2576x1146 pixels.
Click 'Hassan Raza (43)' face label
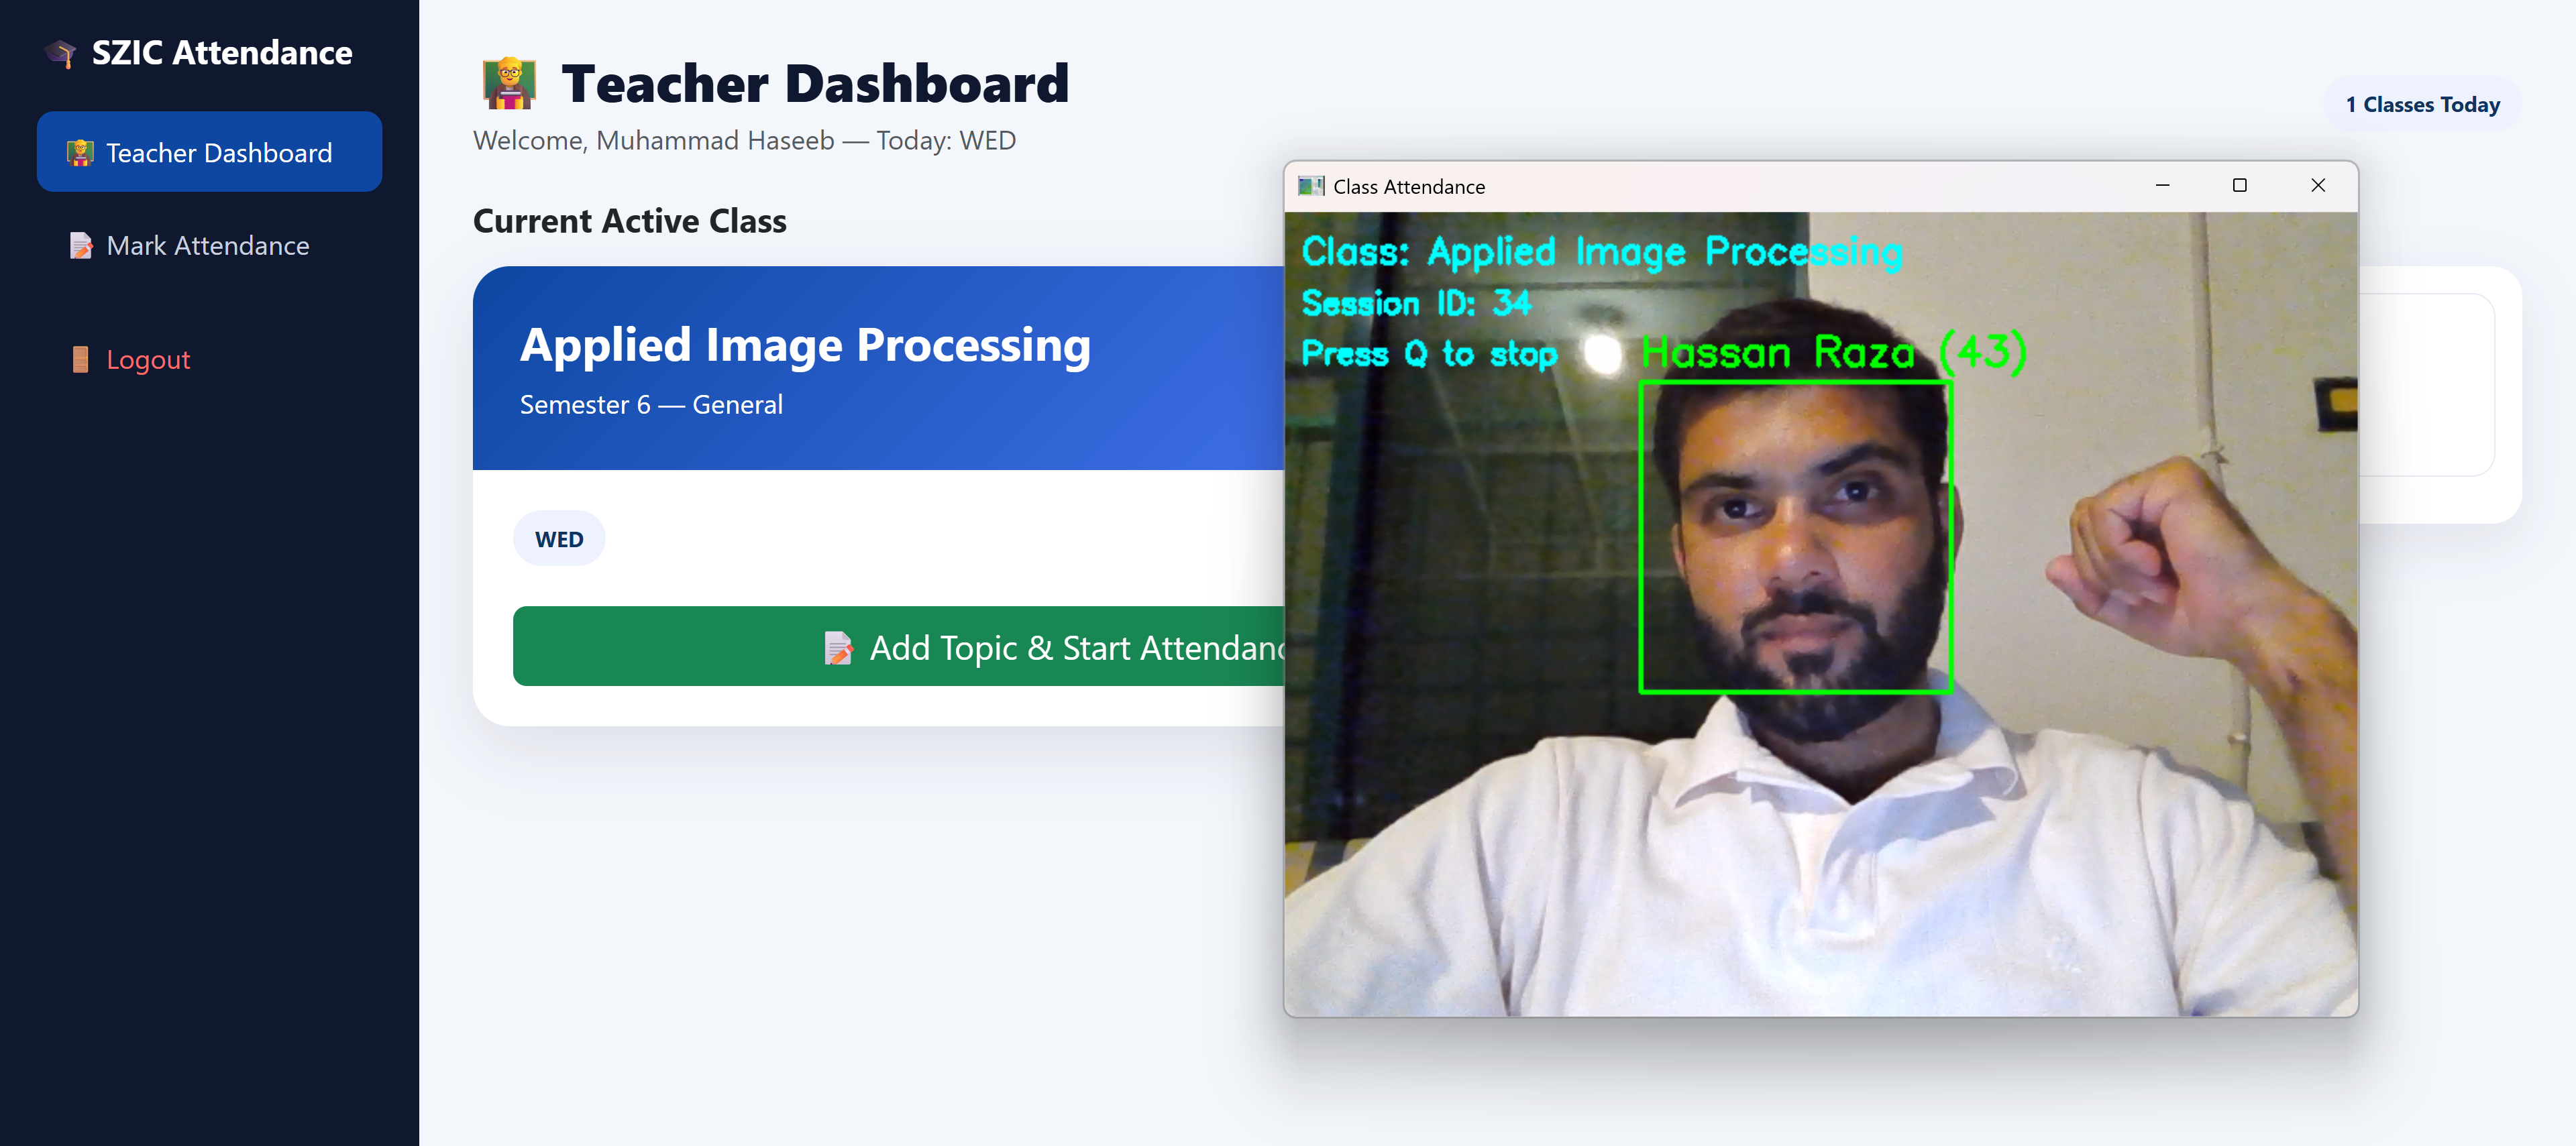1834,352
